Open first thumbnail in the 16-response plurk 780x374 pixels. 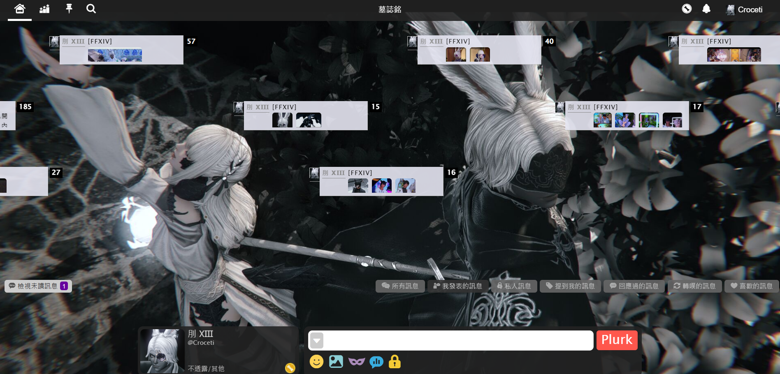pos(358,186)
